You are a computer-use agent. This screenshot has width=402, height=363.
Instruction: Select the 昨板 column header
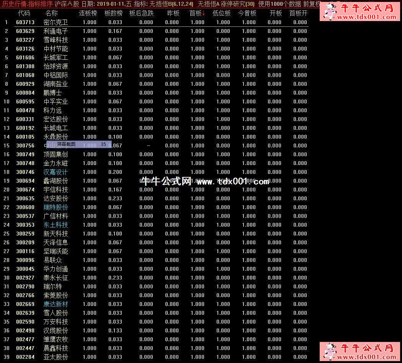(173, 13)
